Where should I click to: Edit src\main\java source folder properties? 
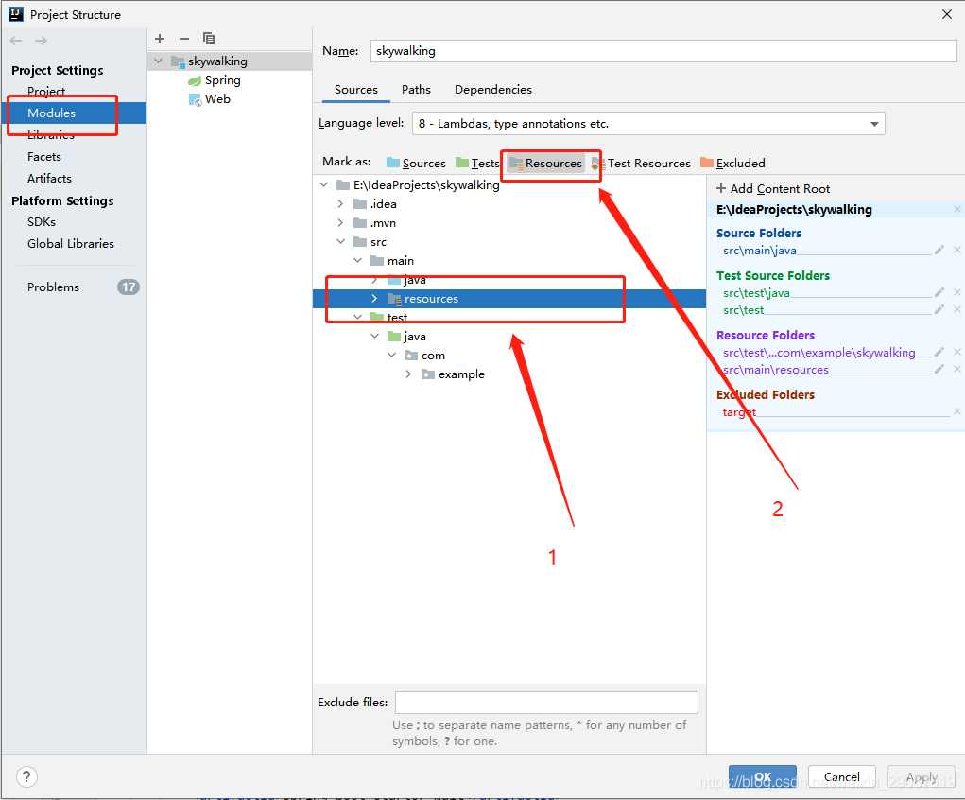(939, 250)
